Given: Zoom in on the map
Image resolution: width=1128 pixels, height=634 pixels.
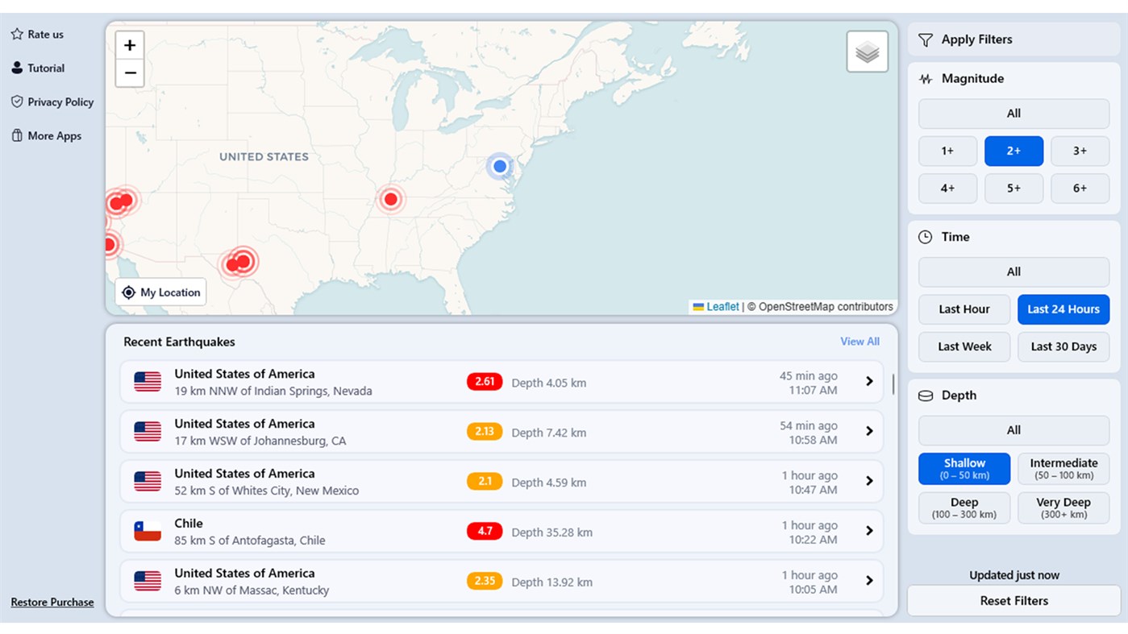Looking at the screenshot, I should 130,45.
